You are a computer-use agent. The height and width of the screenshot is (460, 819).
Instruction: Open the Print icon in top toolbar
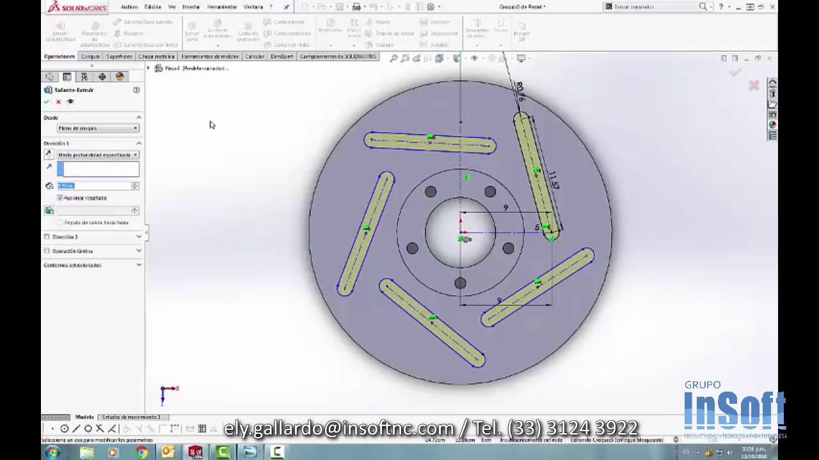point(356,7)
